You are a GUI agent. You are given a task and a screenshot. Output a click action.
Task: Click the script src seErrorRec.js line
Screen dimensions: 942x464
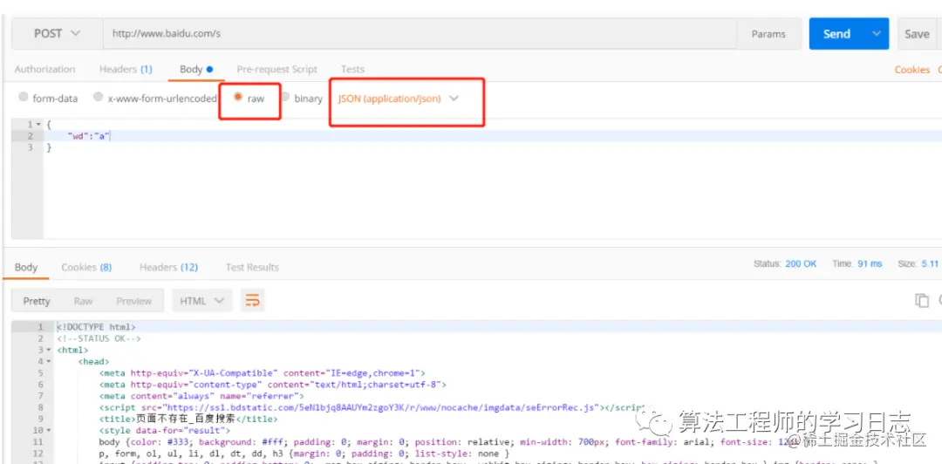pyautogui.click(x=372, y=407)
